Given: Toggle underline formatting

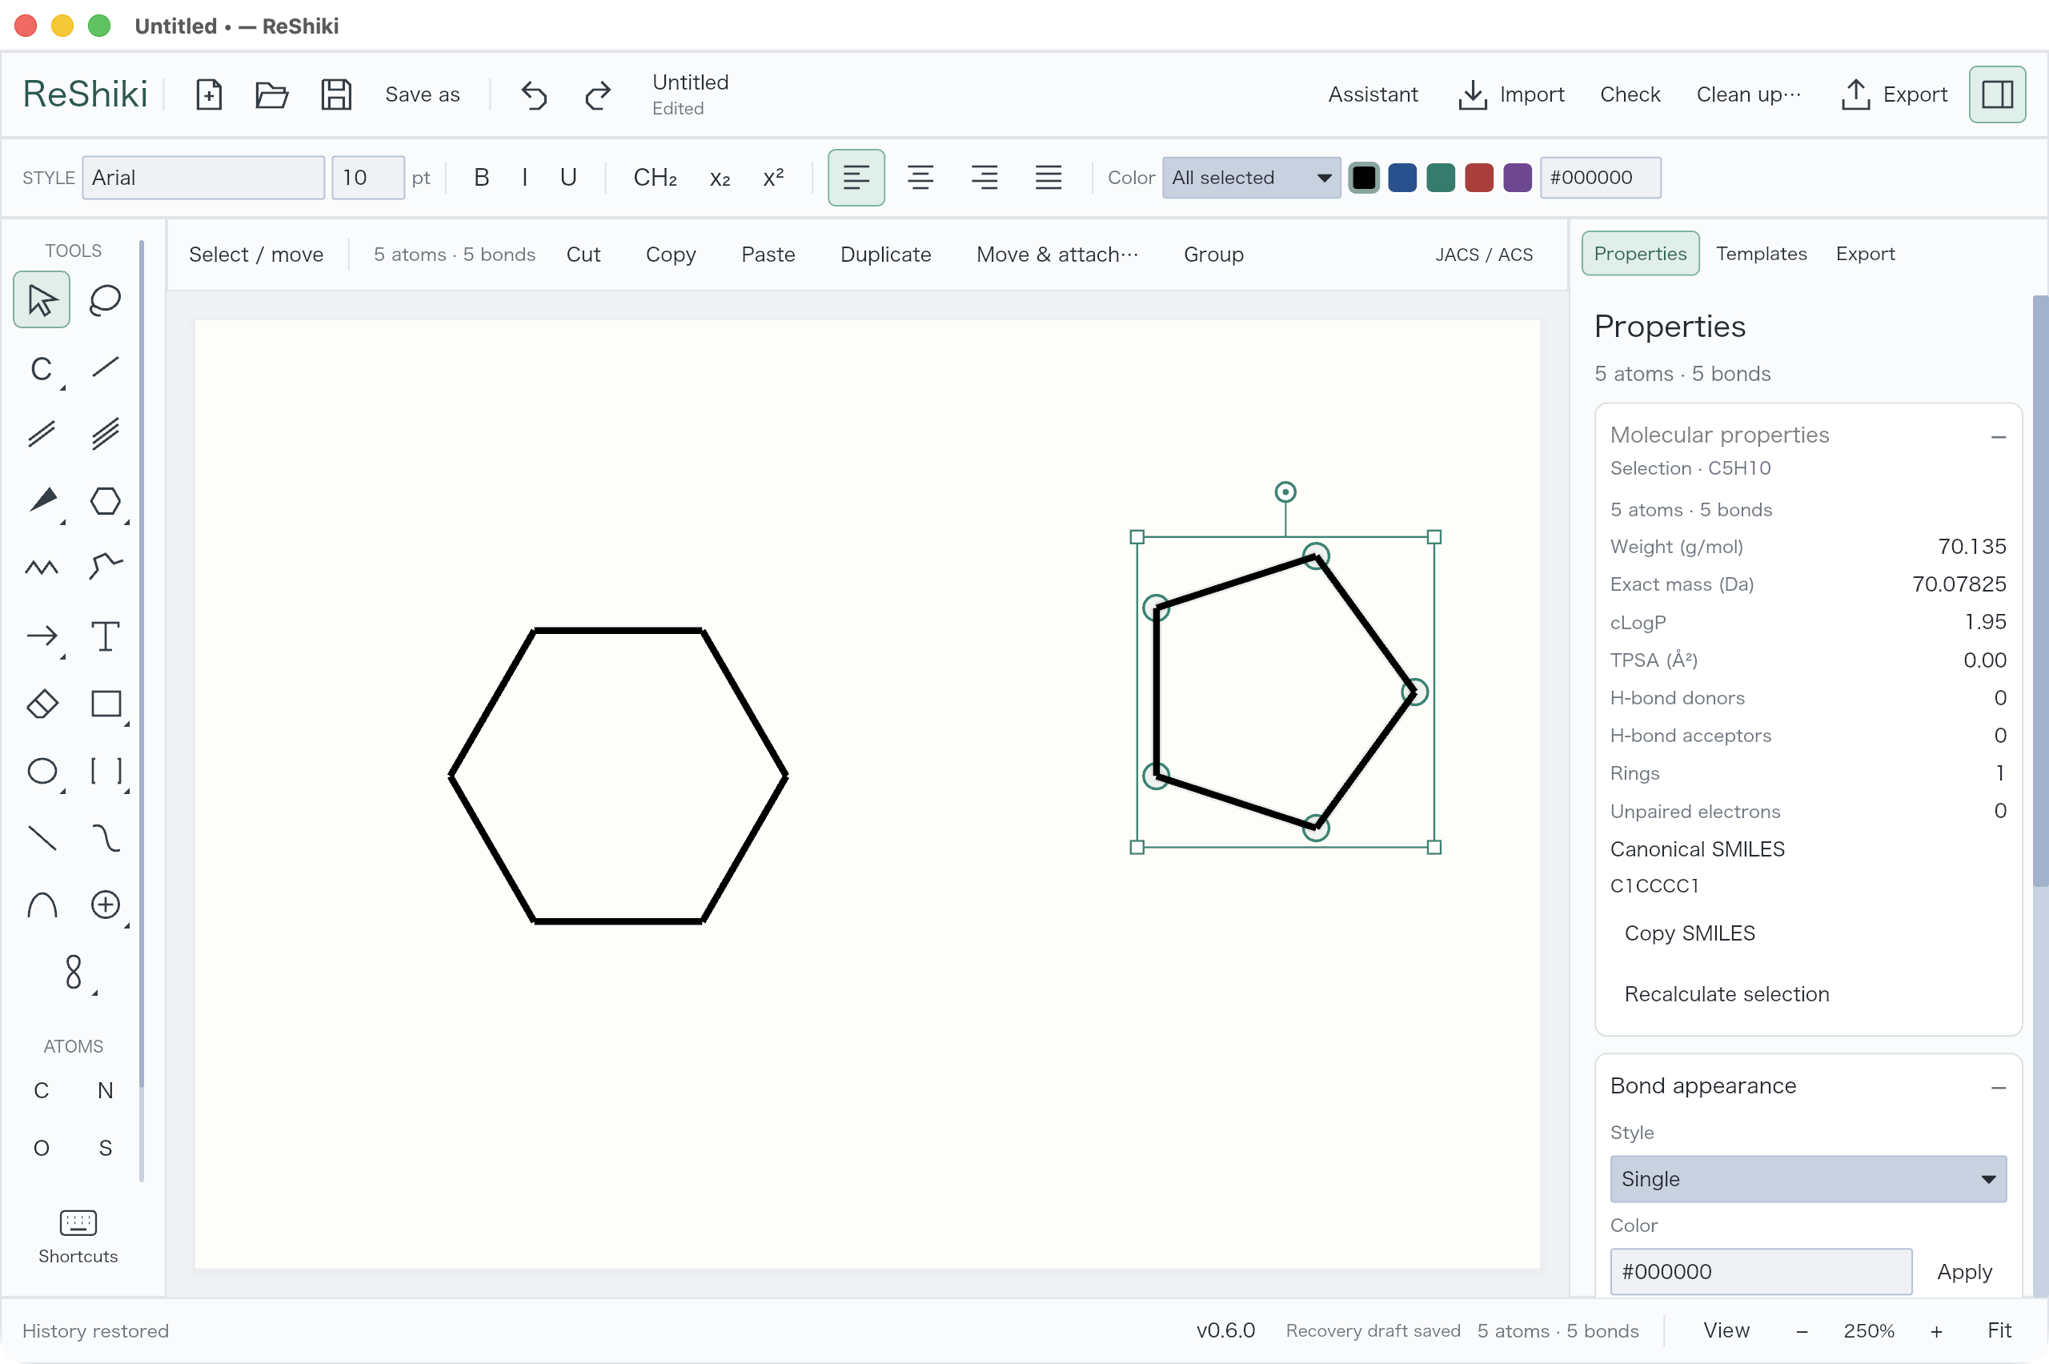Looking at the screenshot, I should tap(568, 178).
